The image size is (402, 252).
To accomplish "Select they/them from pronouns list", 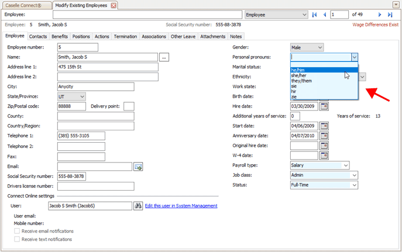I will point(301,81).
